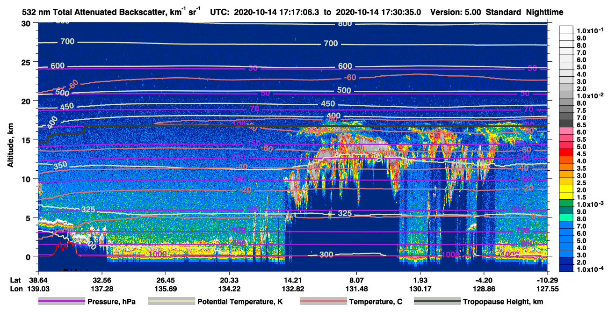Screen dimensions: 608x312
Task: Click the Potential Temperature legend line sample
Action: click(x=172, y=302)
